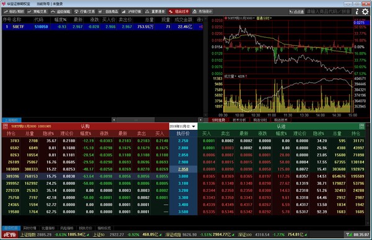Toggle the 点点通 button next to the search box

click(296, 12)
